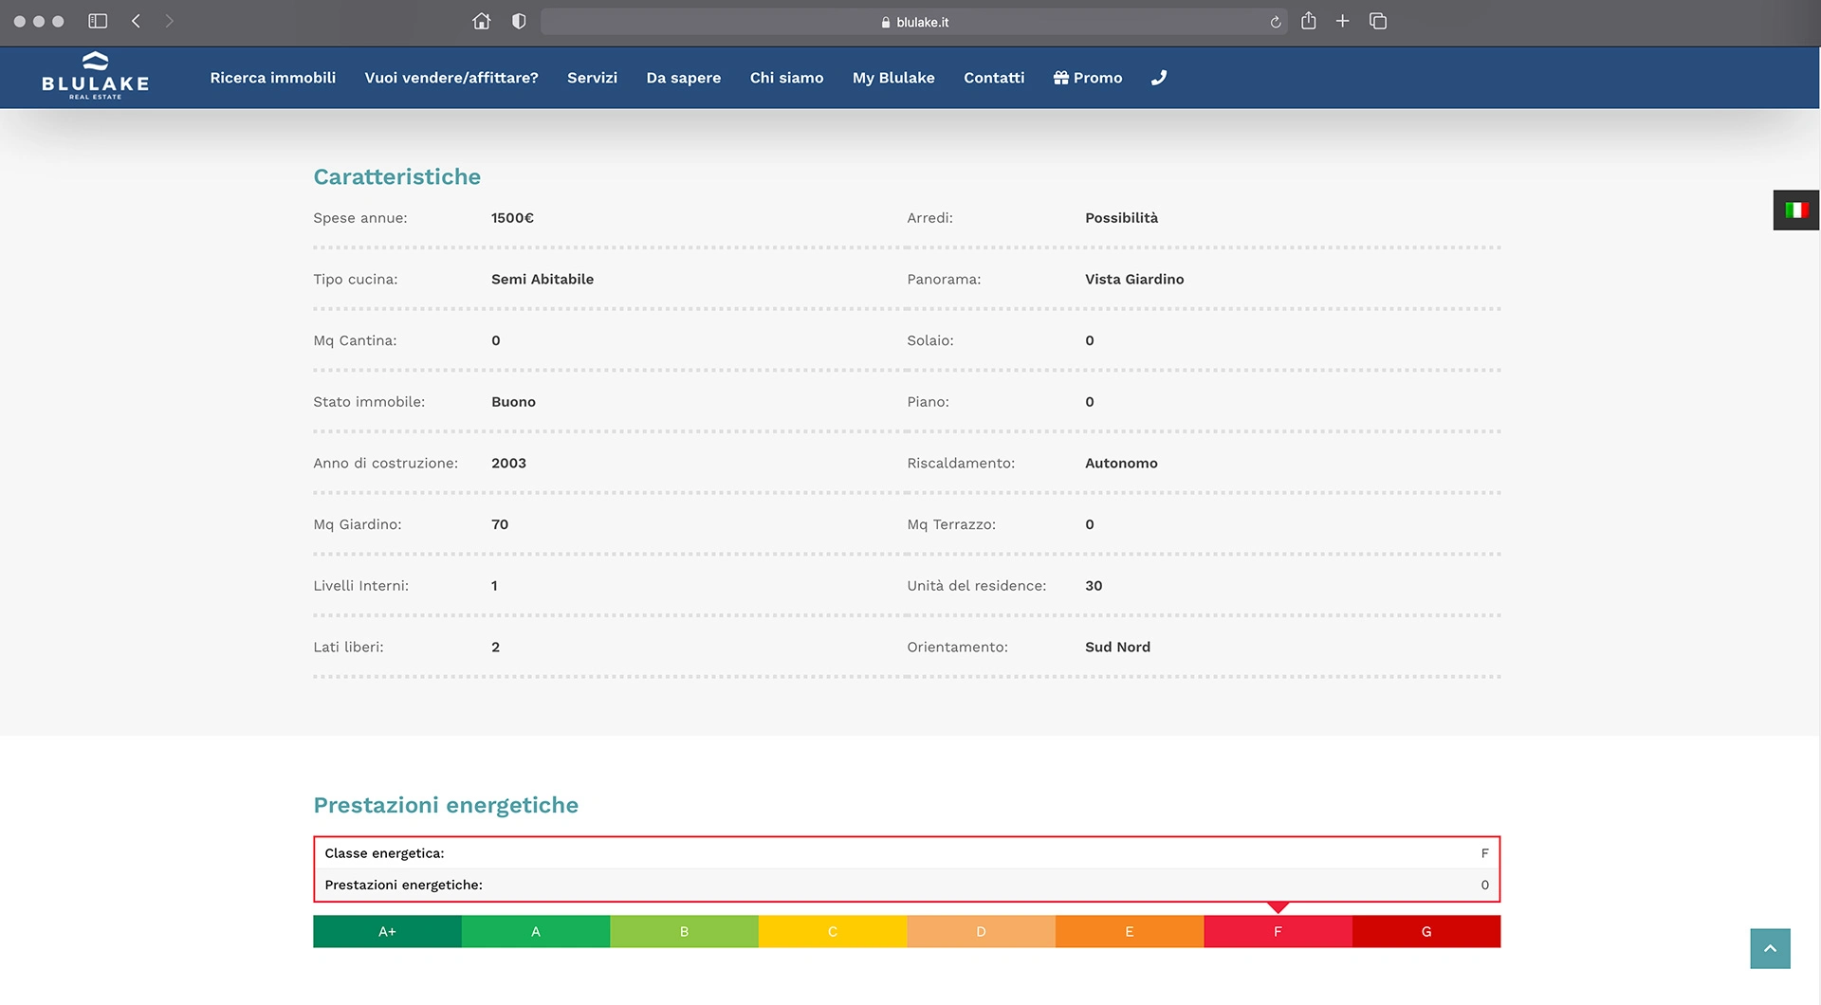The width and height of the screenshot is (1821, 1005).
Task: Click the blulake.it address bar
Action: tap(914, 22)
